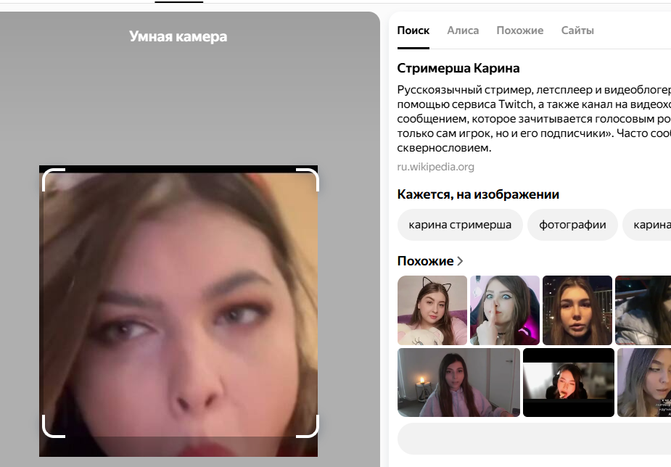Click the bottom-right crop corner handle
671x467 pixels.
pos(308,426)
